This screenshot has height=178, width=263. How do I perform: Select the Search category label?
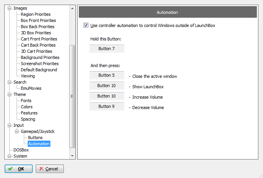[20, 82]
